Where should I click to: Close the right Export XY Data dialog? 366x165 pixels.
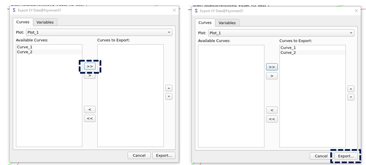[x=356, y=11]
